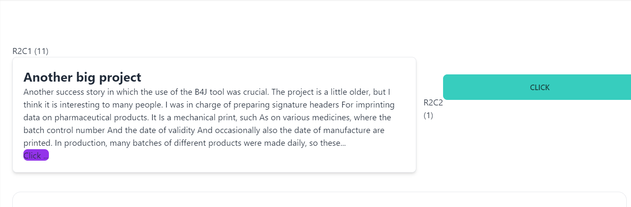Click the empty card at the bottom

coord(319,200)
